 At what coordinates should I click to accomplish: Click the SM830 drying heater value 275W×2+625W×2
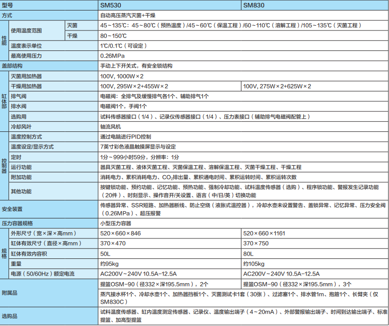point(277,86)
